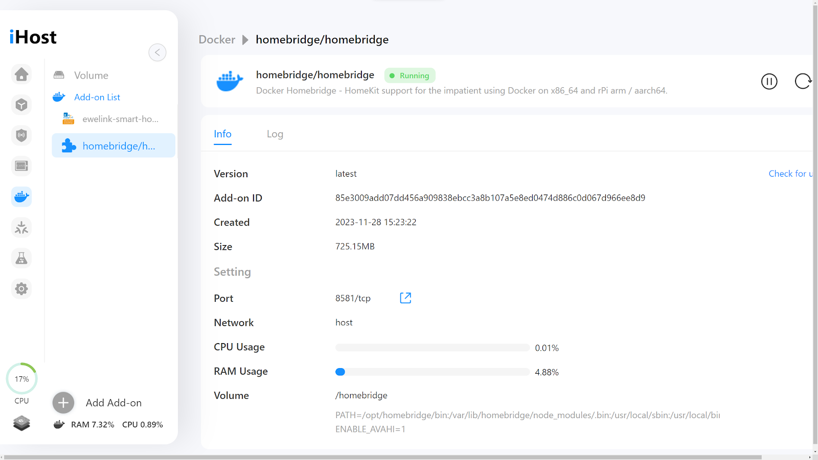
Task: Open the cube devices icon in sidebar
Action: 21,105
